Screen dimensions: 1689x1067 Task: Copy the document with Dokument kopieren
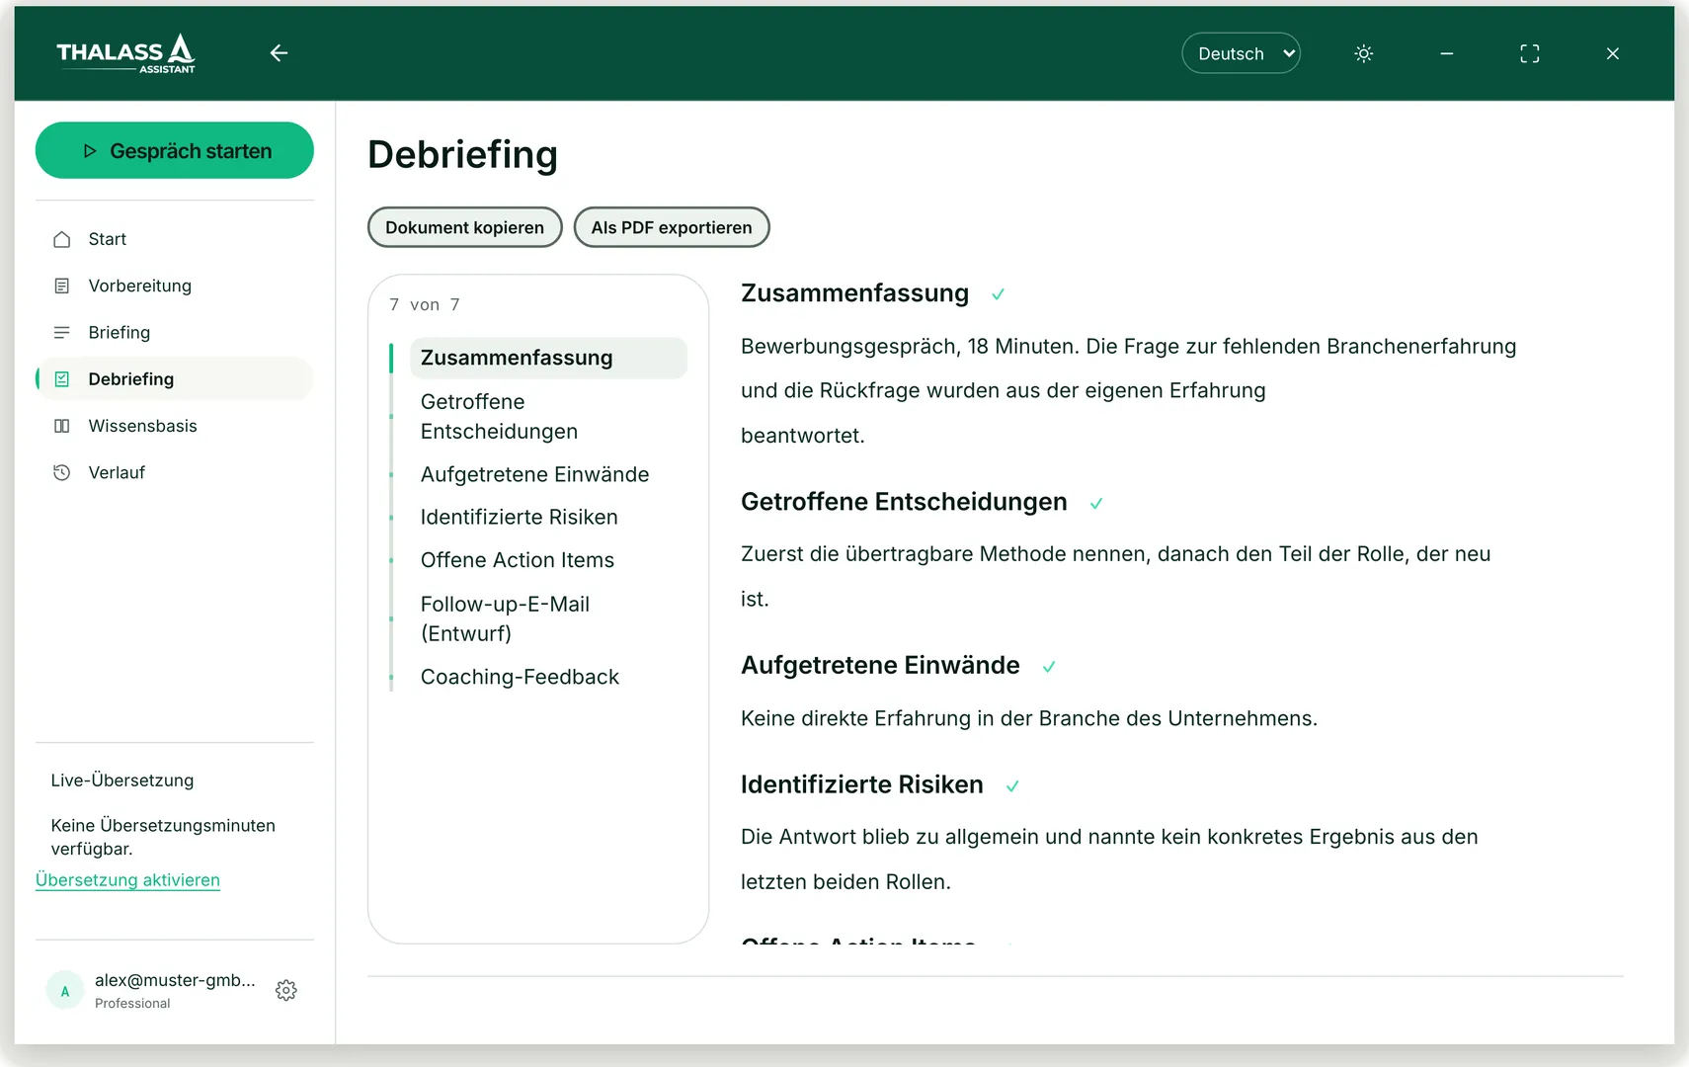[x=464, y=227]
